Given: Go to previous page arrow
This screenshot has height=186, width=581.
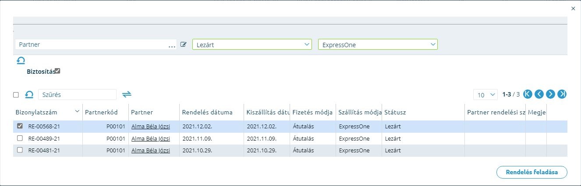Looking at the screenshot, I should click(x=539, y=94).
